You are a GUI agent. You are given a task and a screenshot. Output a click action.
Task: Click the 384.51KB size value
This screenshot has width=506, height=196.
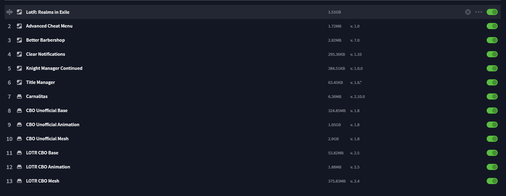pyautogui.click(x=337, y=69)
